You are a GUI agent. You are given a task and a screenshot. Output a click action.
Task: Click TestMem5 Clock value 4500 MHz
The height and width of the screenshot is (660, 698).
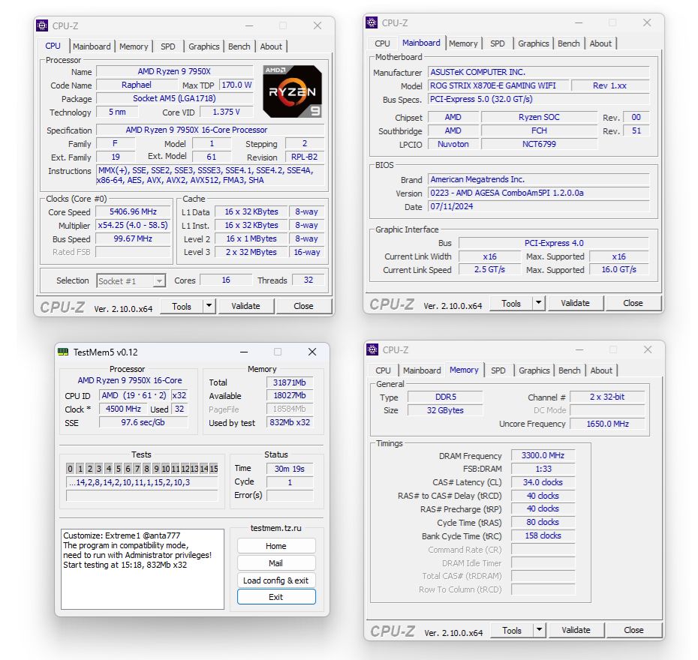coord(123,409)
